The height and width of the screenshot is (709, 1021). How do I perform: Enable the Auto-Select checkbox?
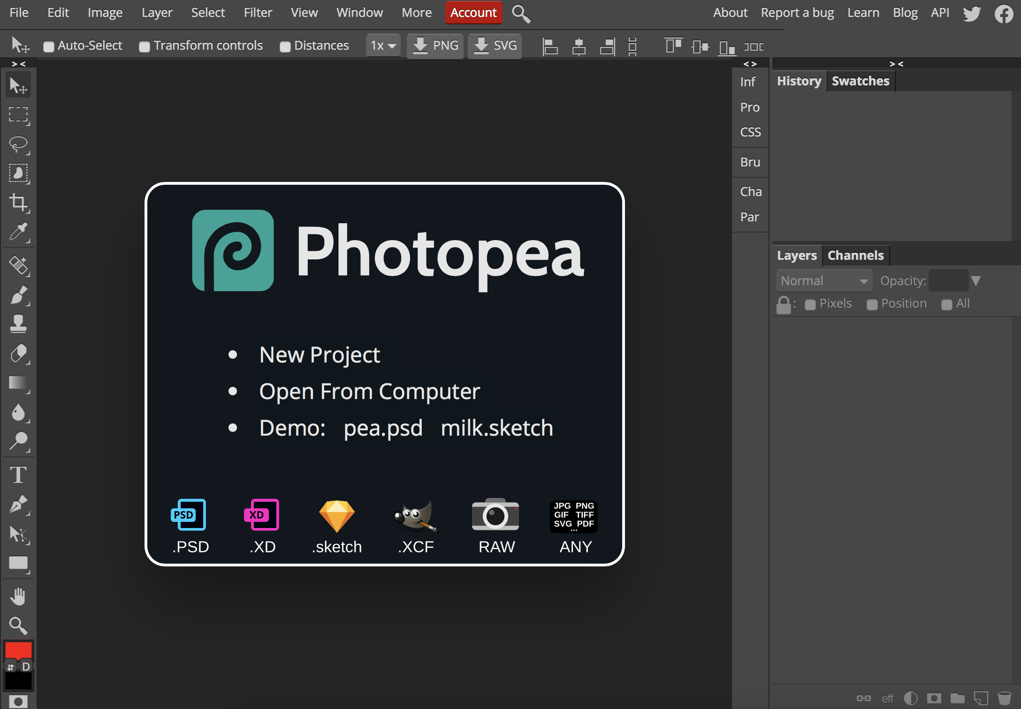49,46
